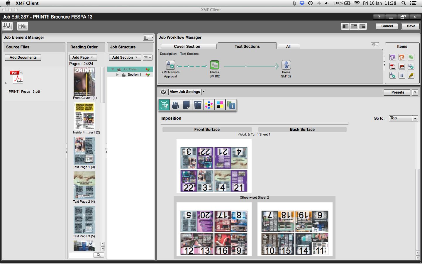Click the purple press item in Items panel
Image resolution: width=422 pixels, height=264 pixels.
pos(392,57)
